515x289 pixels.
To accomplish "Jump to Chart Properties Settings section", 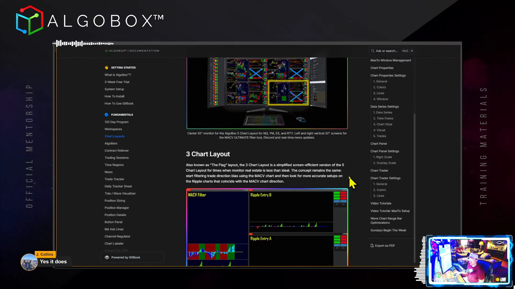I will 388,75.
